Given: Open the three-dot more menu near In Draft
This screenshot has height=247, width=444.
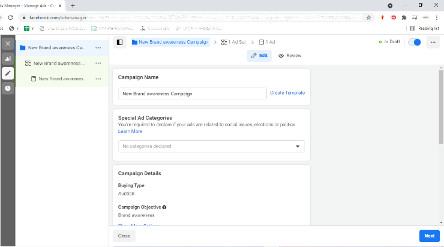Looking at the screenshot, I should [x=433, y=42].
